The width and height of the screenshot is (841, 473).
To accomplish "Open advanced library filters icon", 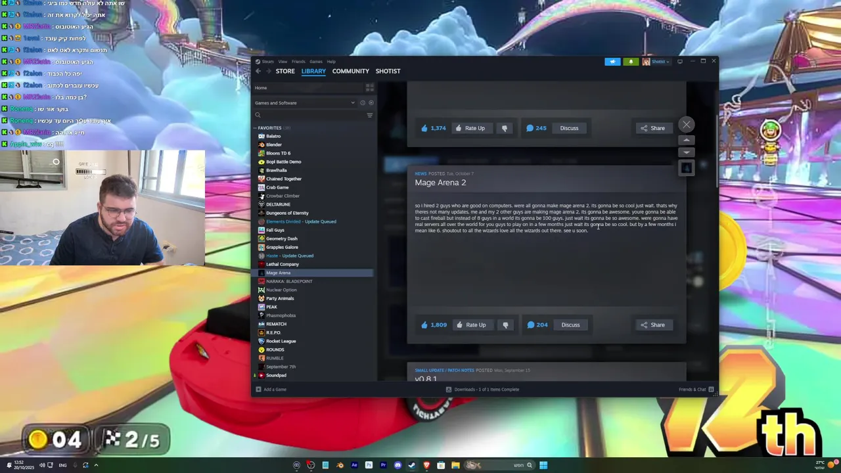I will click(370, 115).
